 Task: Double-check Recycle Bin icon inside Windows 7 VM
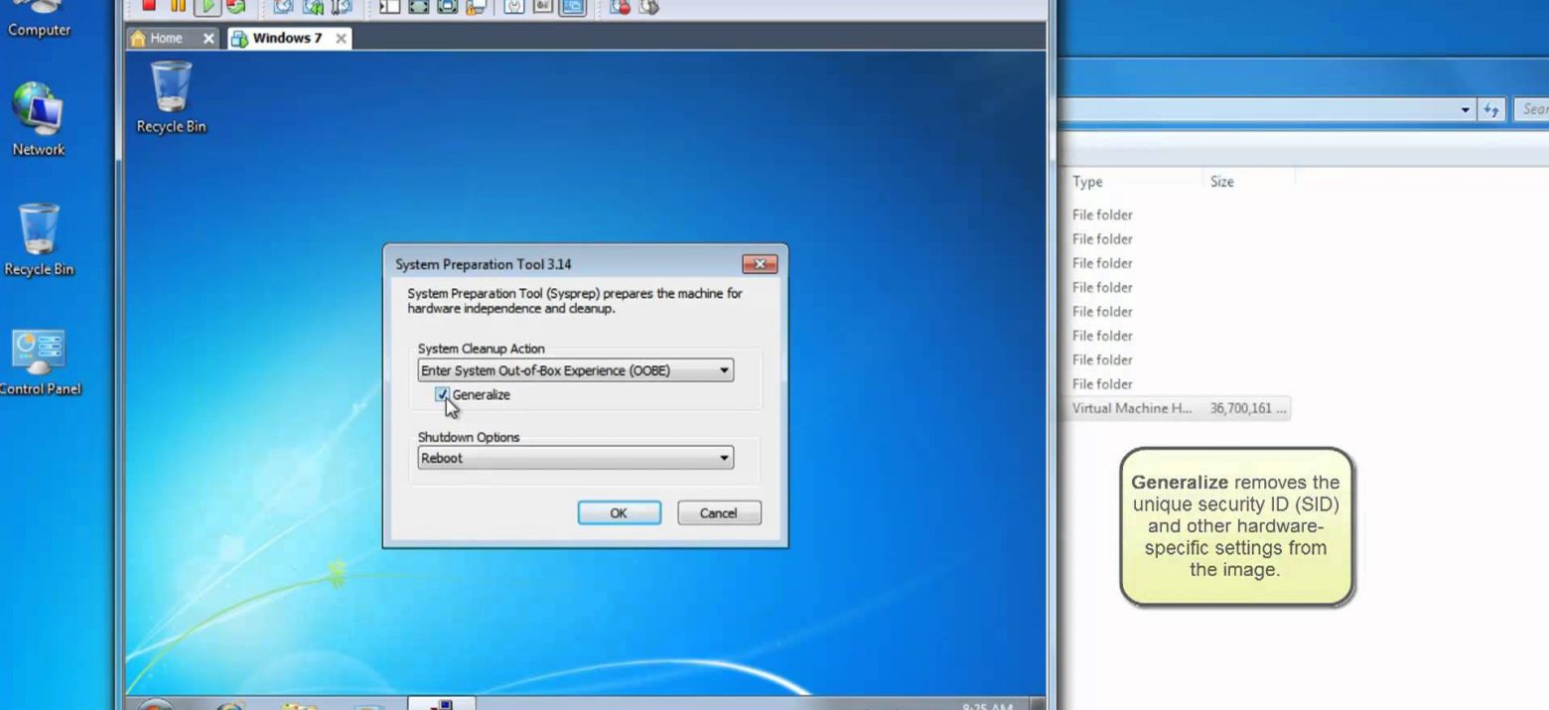tap(171, 95)
